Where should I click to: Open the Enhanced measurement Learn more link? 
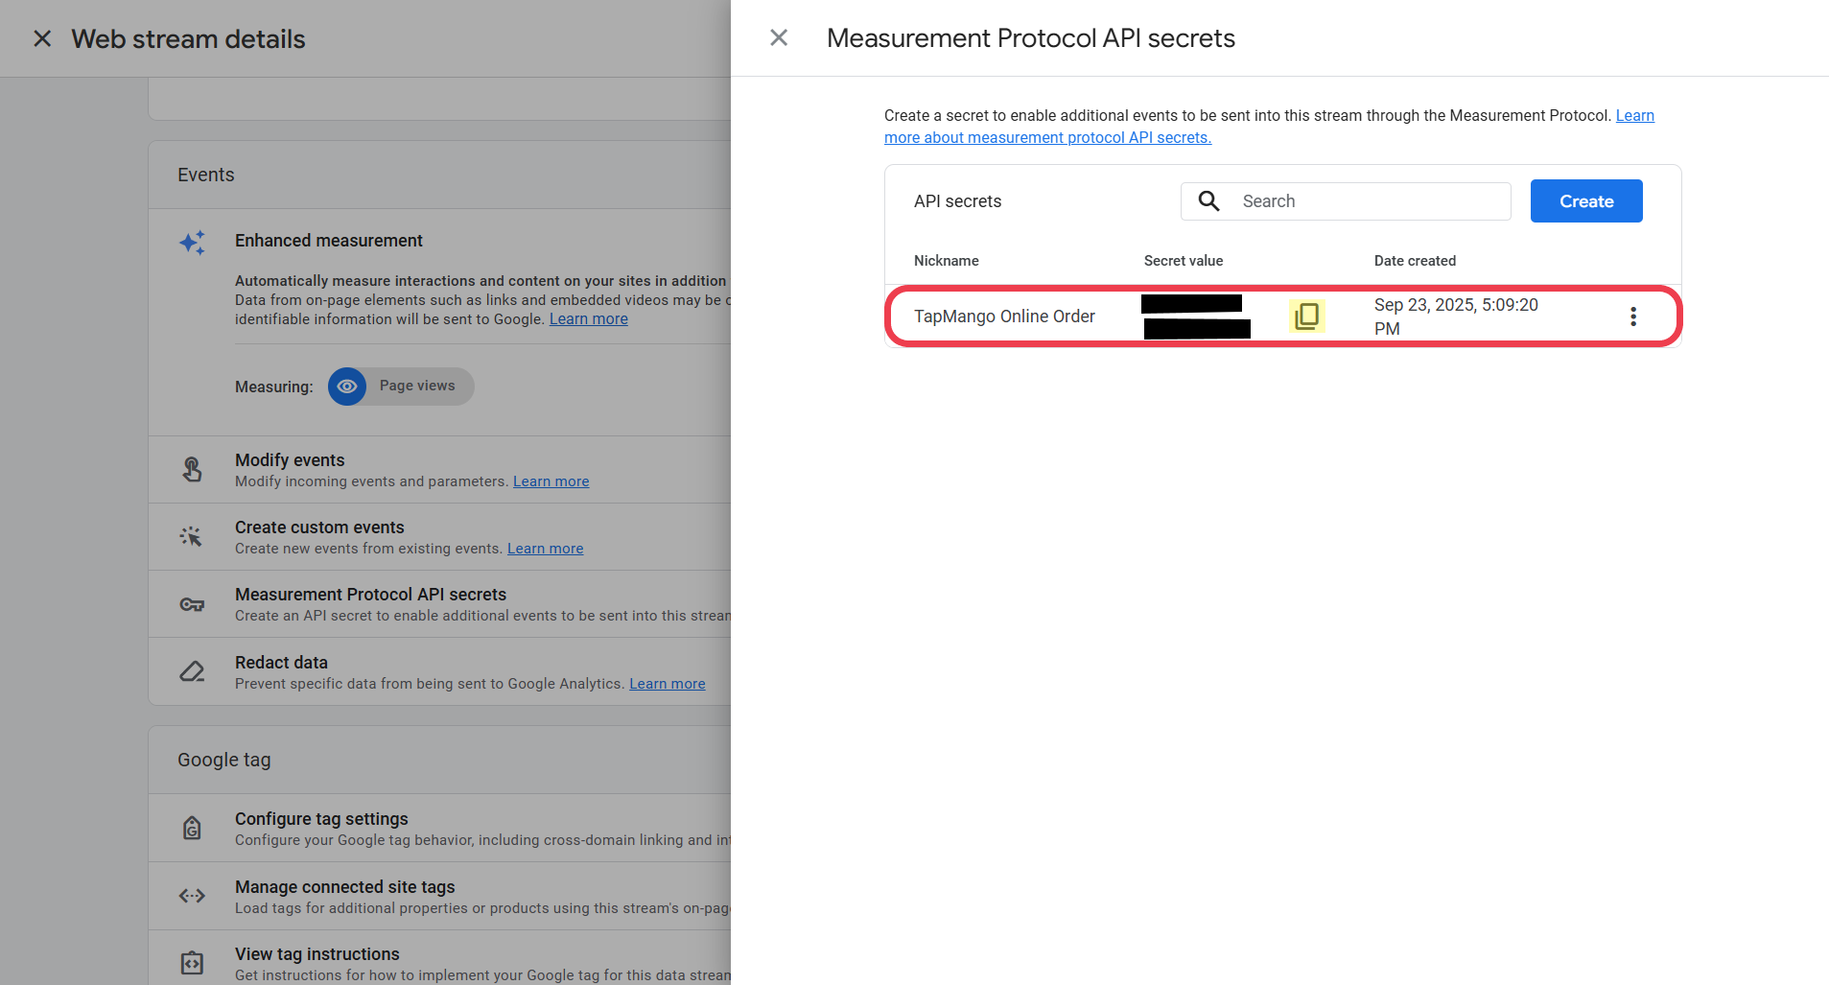[588, 319]
